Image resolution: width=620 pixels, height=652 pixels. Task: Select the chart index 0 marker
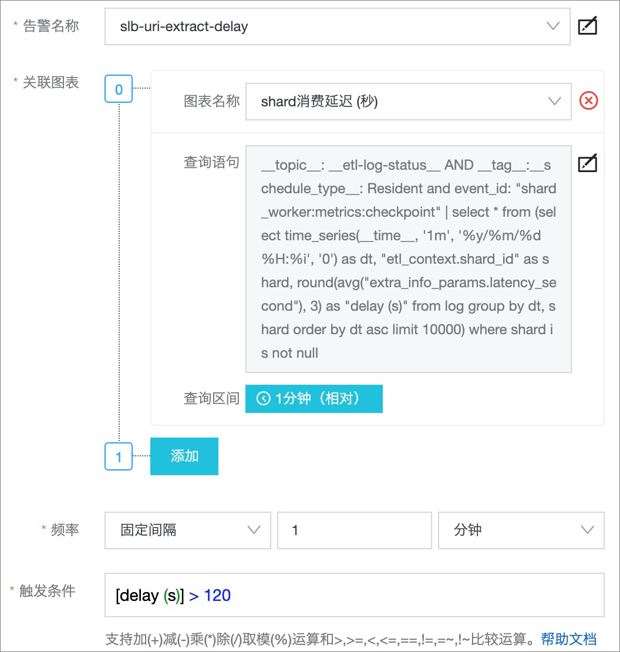[x=119, y=89]
